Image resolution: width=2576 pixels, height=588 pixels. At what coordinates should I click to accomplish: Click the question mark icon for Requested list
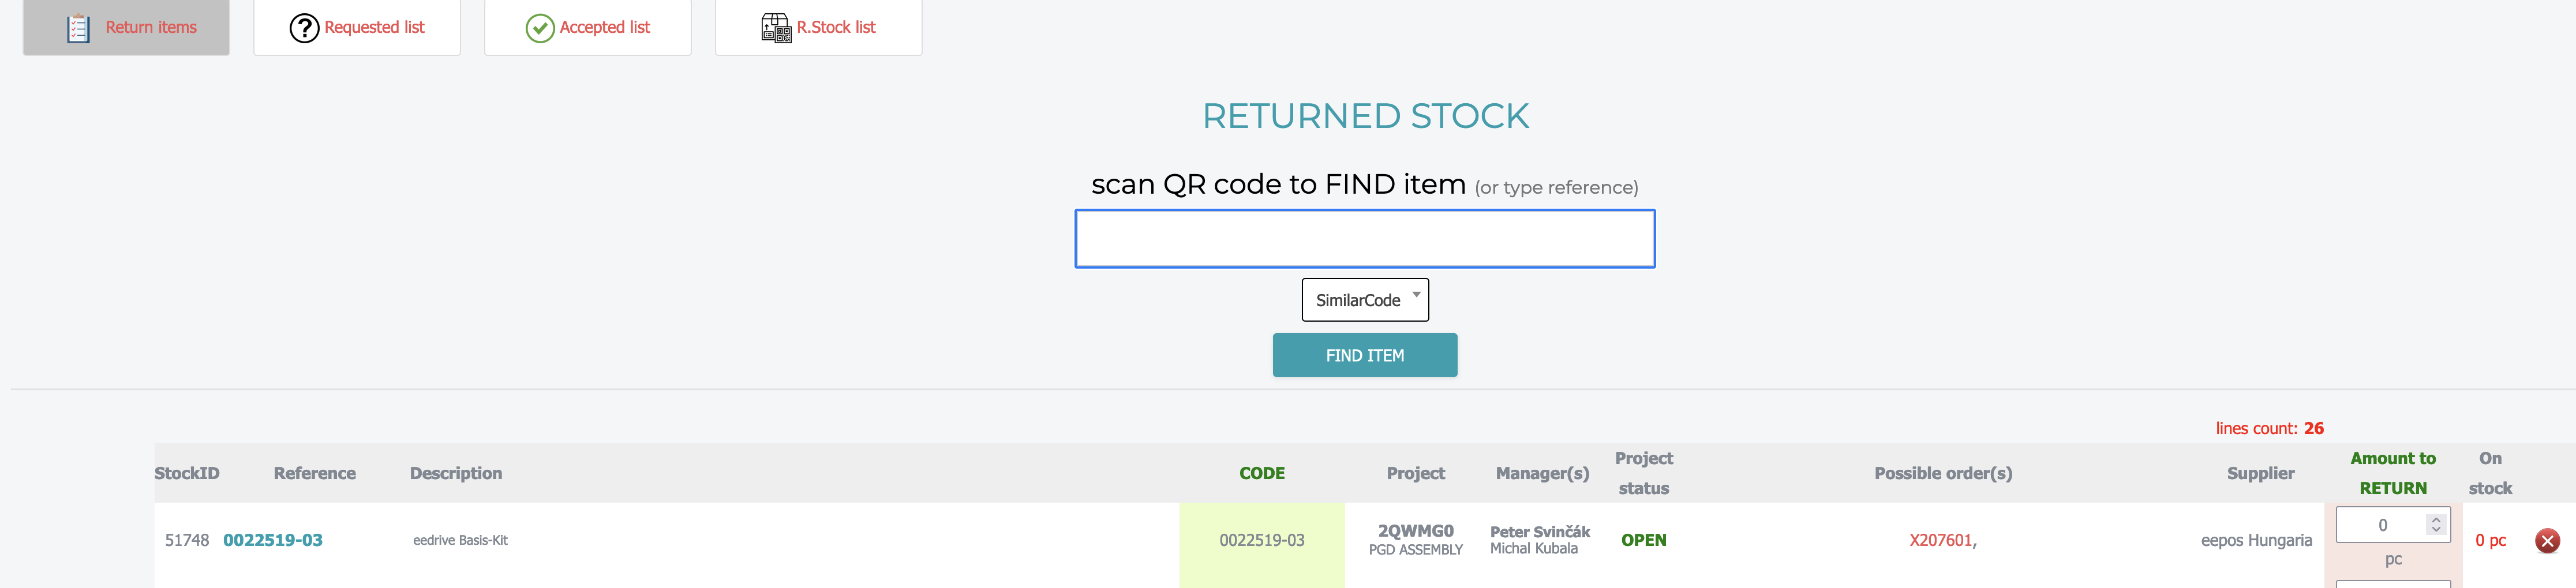[x=304, y=28]
